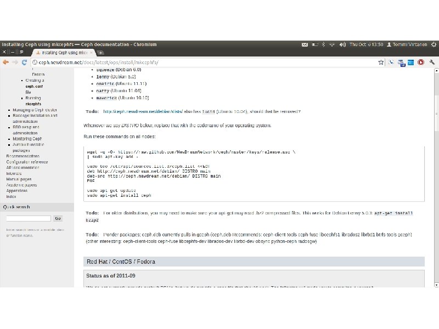Open the Tommi Virtanen user menu
Screen dimensions: 439x329
click(x=407, y=44)
